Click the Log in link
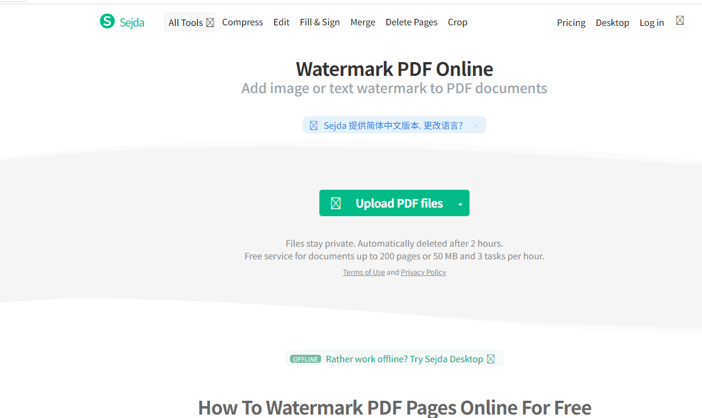 coord(652,22)
